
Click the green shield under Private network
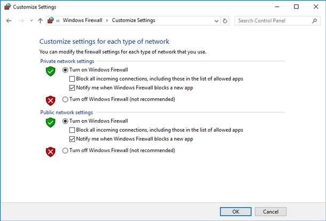click(51, 71)
